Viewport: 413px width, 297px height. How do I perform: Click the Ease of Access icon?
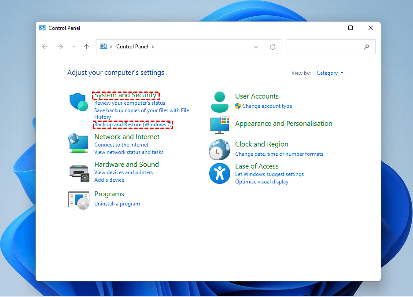coord(220,173)
